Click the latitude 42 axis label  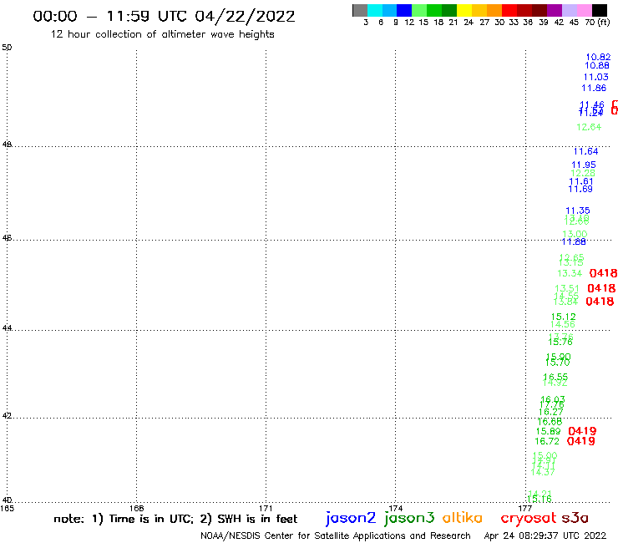click(7, 416)
